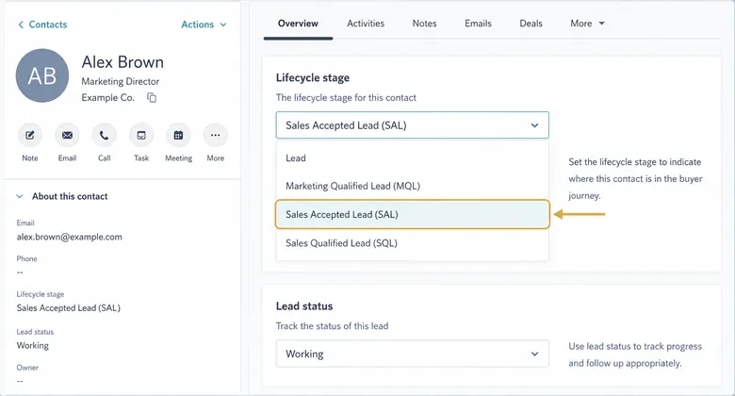This screenshot has height=396, width=735.
Task: Click sidebar Lifecycle stage value Sales Accepted Lead
Action: click(x=69, y=307)
